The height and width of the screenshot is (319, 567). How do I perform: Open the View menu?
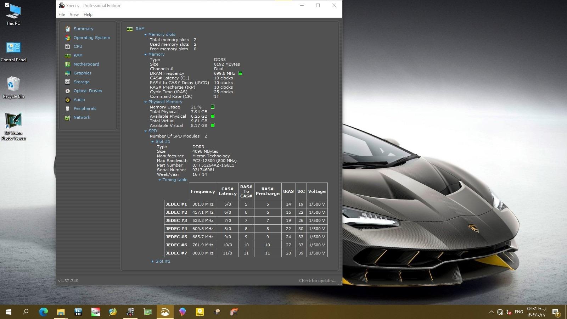(x=74, y=15)
